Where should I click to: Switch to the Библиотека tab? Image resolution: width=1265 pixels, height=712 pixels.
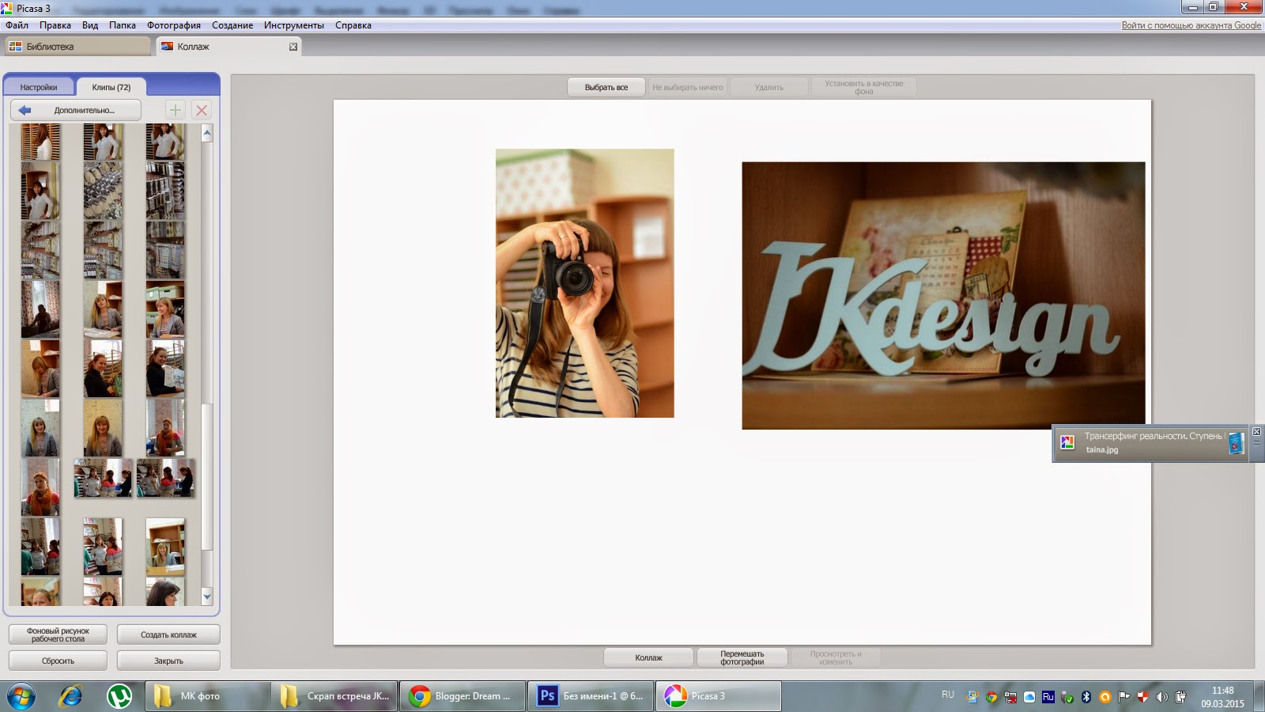(x=77, y=47)
